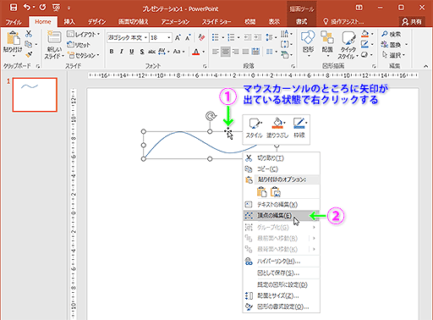Click the Undo arrow in the quick access toolbar
433x320 pixels.
click(x=27, y=8)
